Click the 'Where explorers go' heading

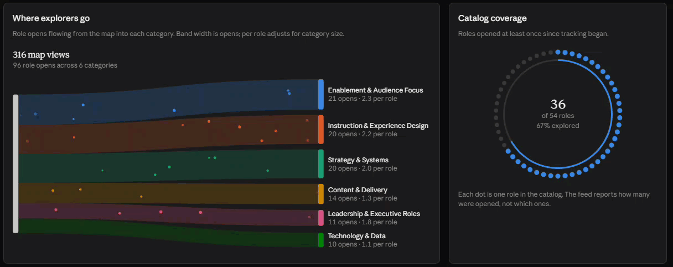[51, 18]
